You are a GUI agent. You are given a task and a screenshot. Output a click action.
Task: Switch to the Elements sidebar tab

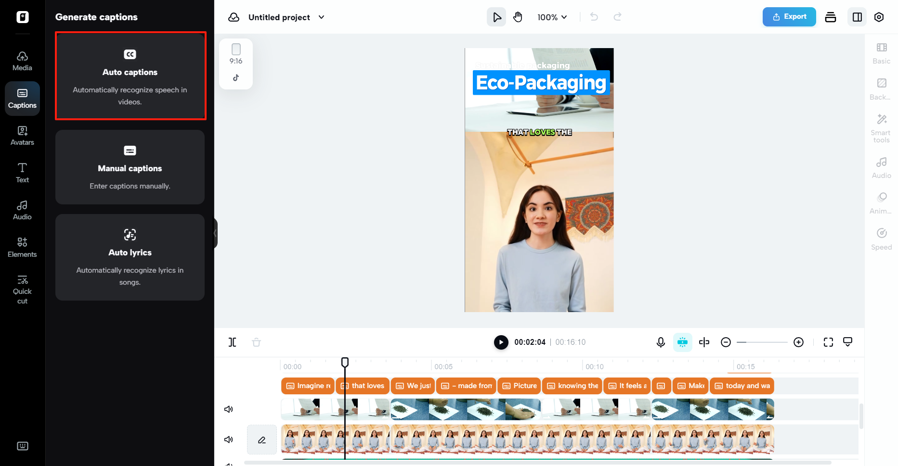[x=22, y=247]
